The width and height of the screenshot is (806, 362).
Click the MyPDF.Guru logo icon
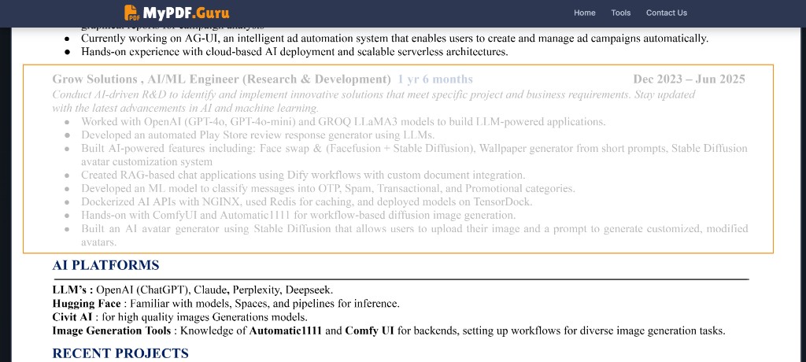tap(131, 13)
